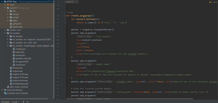Image resolution: width=218 pixels, height=103 pixels.
Task: Click the Scratches and Consoles icon
Action: point(5,93)
